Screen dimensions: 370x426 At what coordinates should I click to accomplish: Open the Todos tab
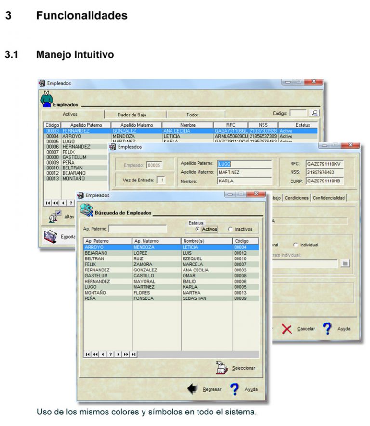tap(192, 115)
